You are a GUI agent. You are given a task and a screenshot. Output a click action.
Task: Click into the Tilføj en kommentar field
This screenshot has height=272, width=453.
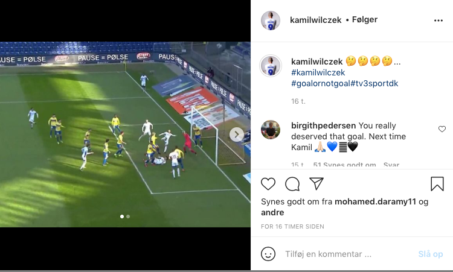348,254
